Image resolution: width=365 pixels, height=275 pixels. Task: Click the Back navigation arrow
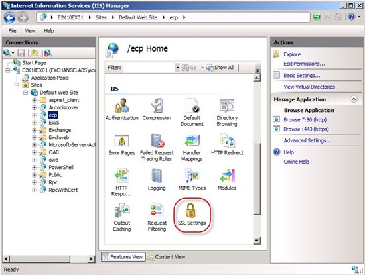(9, 18)
